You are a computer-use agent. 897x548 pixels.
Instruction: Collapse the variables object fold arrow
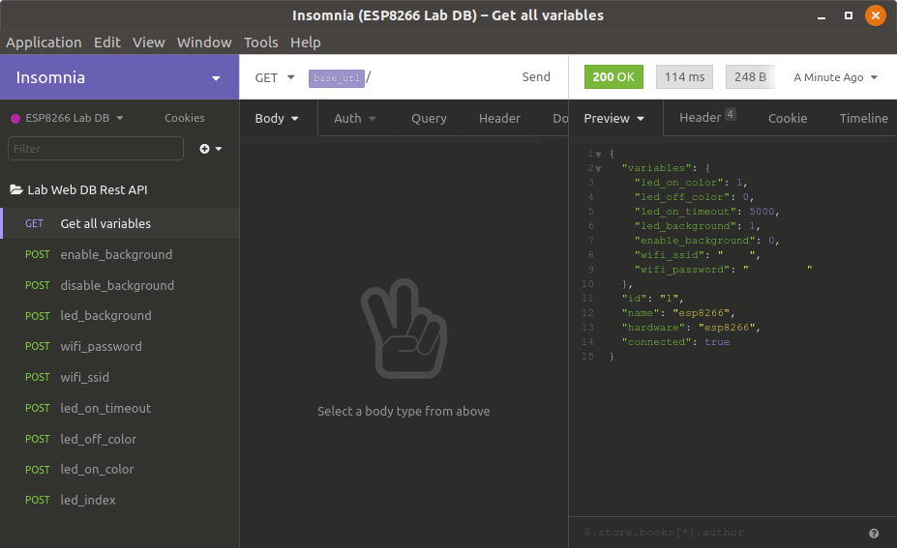[x=598, y=168]
